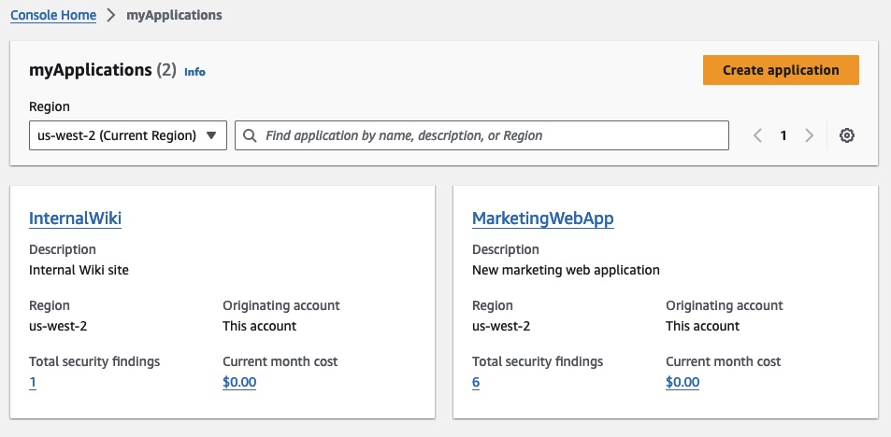The height and width of the screenshot is (437, 891).
Task: Click the search magnifier icon
Action: [x=250, y=135]
